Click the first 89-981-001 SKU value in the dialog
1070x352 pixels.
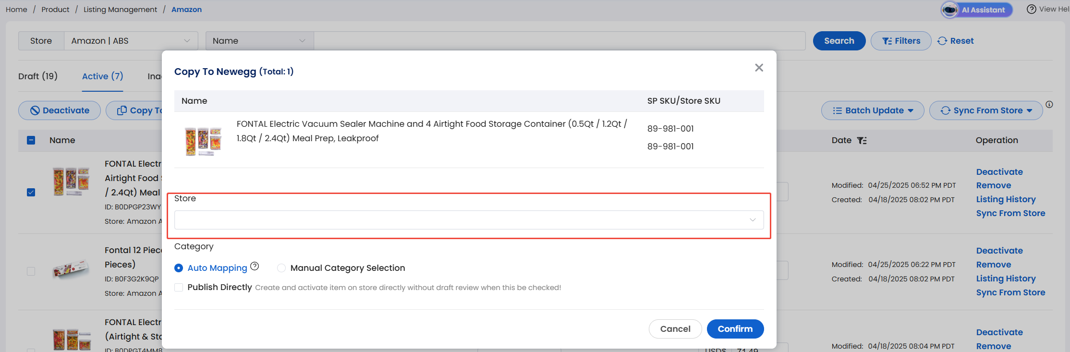tap(670, 129)
